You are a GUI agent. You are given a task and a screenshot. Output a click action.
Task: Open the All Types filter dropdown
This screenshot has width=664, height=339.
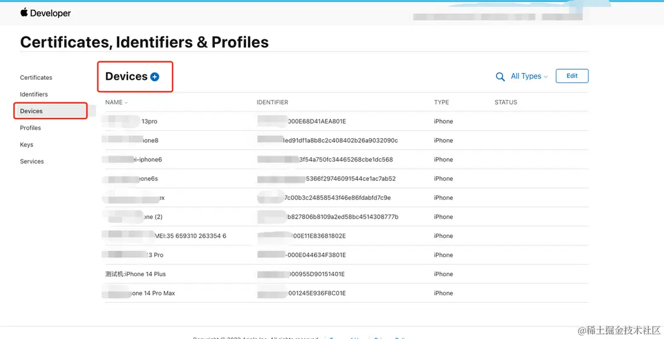529,76
